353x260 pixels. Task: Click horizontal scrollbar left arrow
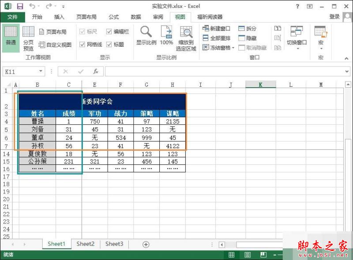click(x=222, y=245)
